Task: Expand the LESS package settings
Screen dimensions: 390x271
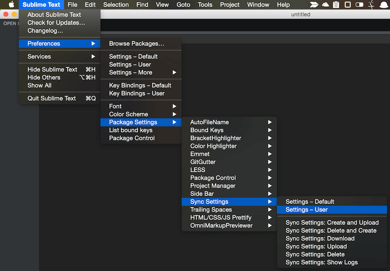Action: tap(229, 170)
